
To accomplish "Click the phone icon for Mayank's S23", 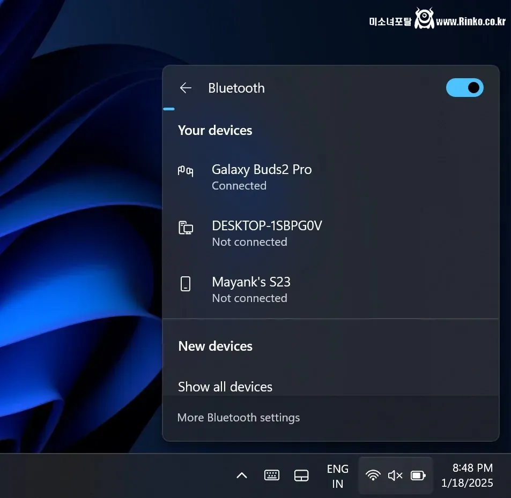I will (x=186, y=284).
